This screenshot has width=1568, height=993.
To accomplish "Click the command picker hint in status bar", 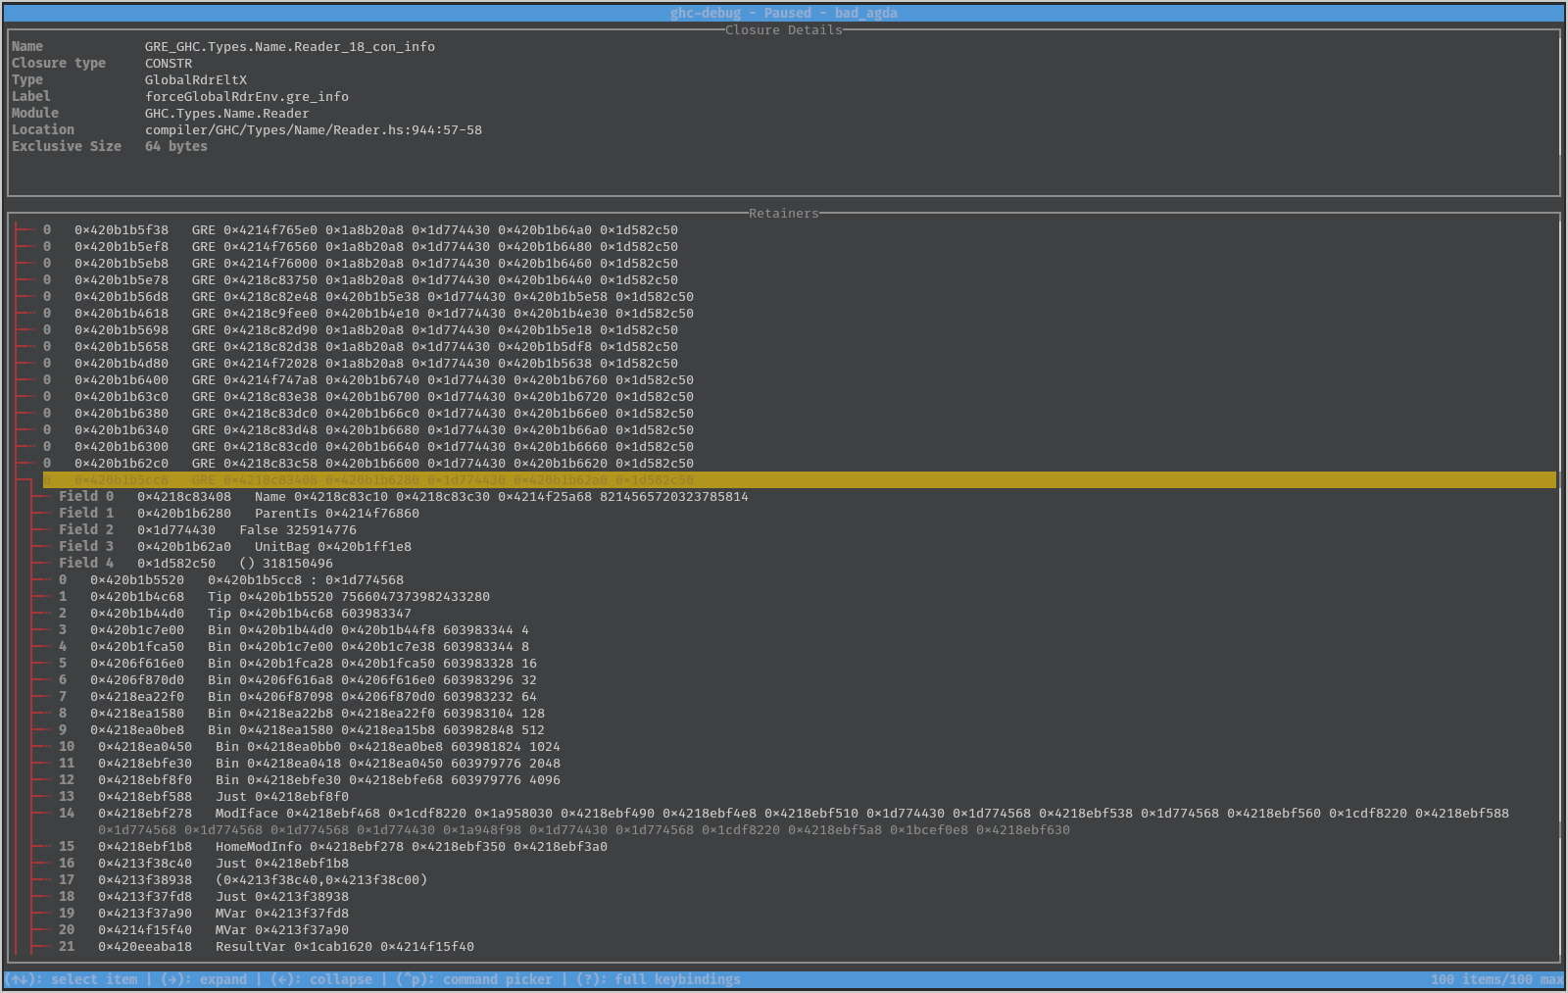I will click(474, 979).
